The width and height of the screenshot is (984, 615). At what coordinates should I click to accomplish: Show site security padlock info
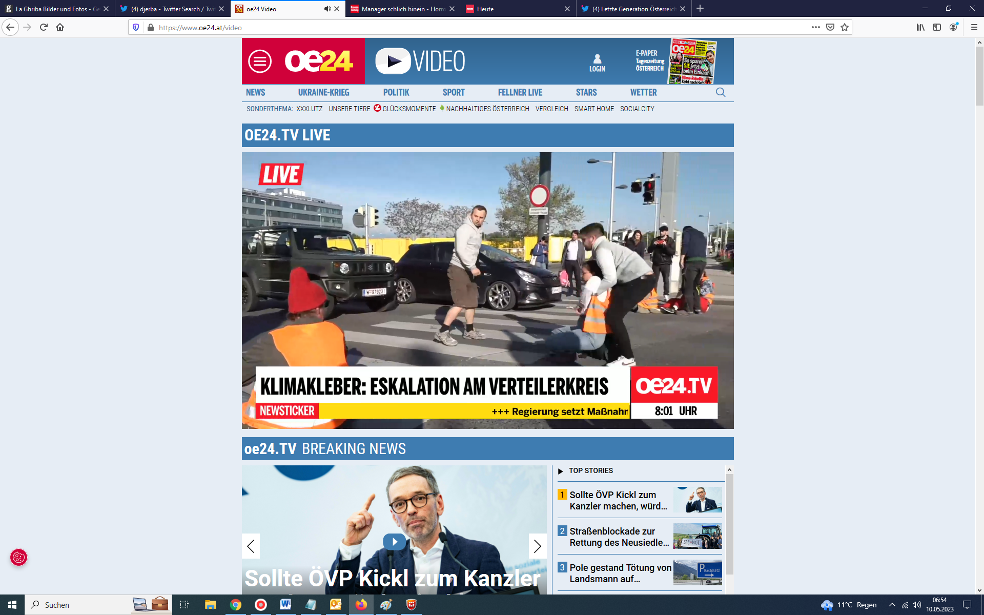[150, 27]
